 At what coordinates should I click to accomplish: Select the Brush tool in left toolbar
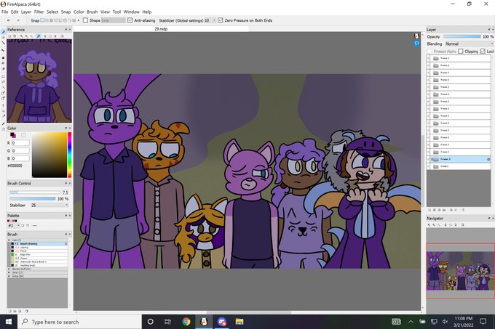tap(3, 32)
